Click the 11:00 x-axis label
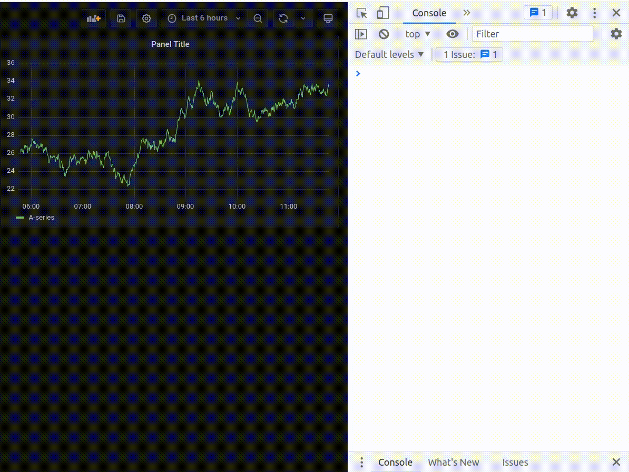 click(x=289, y=206)
